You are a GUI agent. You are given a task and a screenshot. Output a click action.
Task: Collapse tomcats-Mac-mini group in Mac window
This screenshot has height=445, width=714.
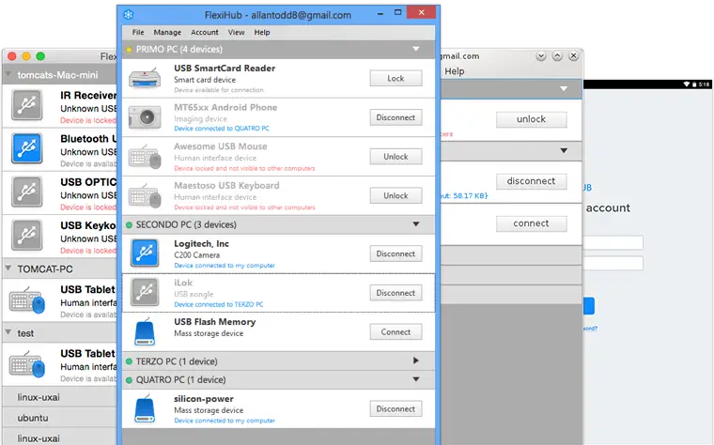tap(8, 74)
